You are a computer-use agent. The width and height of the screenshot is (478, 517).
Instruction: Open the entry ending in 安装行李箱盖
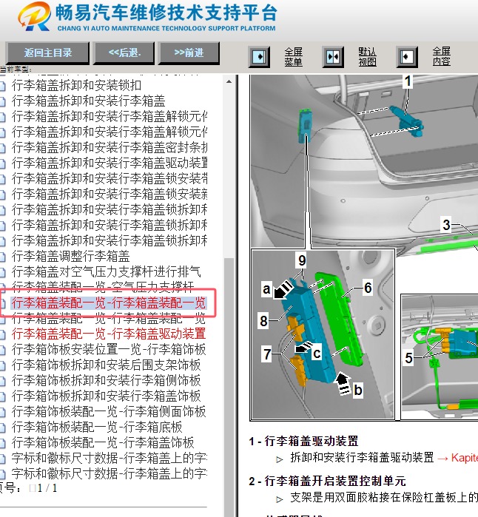88,101
